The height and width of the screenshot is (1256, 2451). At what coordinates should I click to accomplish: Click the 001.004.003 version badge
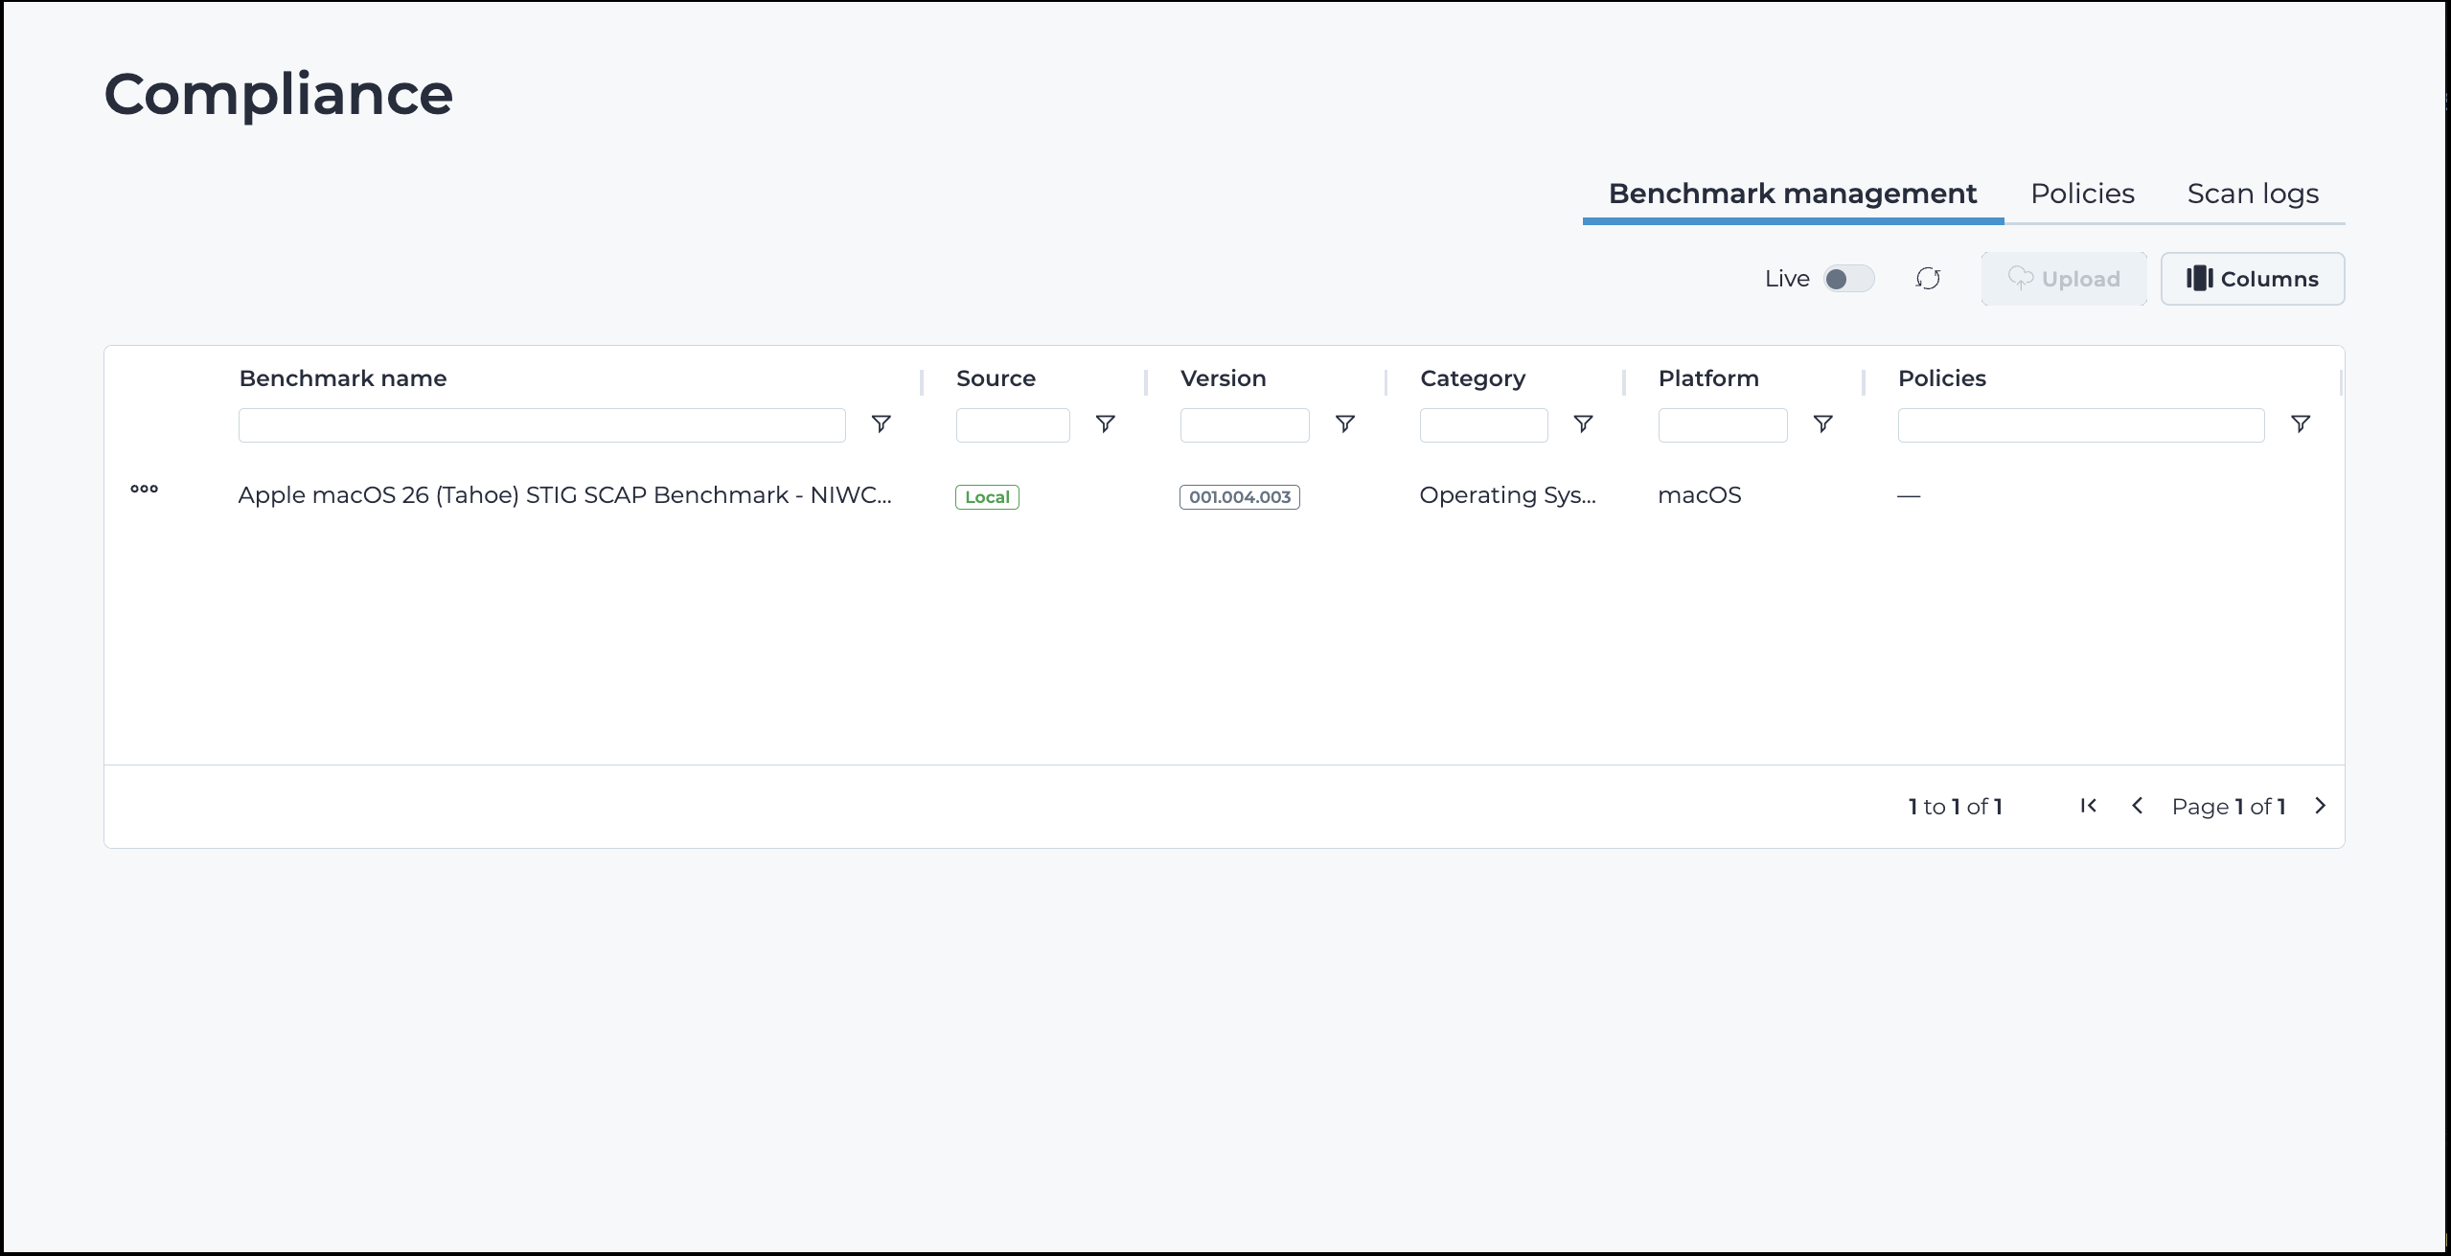[1240, 497]
